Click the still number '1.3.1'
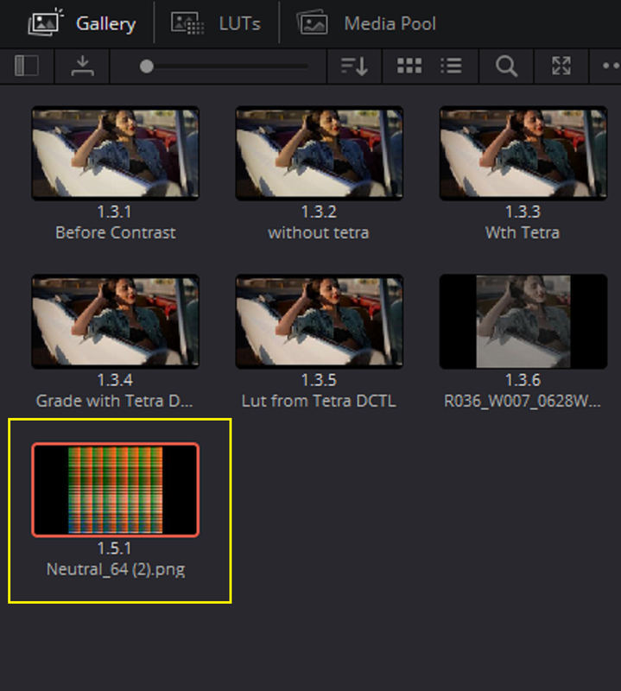Screen dimensions: 621x691 pos(114,212)
